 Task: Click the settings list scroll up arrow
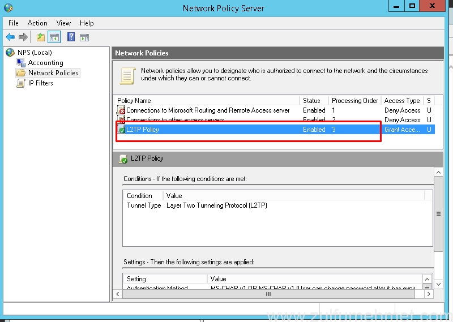[427, 279]
